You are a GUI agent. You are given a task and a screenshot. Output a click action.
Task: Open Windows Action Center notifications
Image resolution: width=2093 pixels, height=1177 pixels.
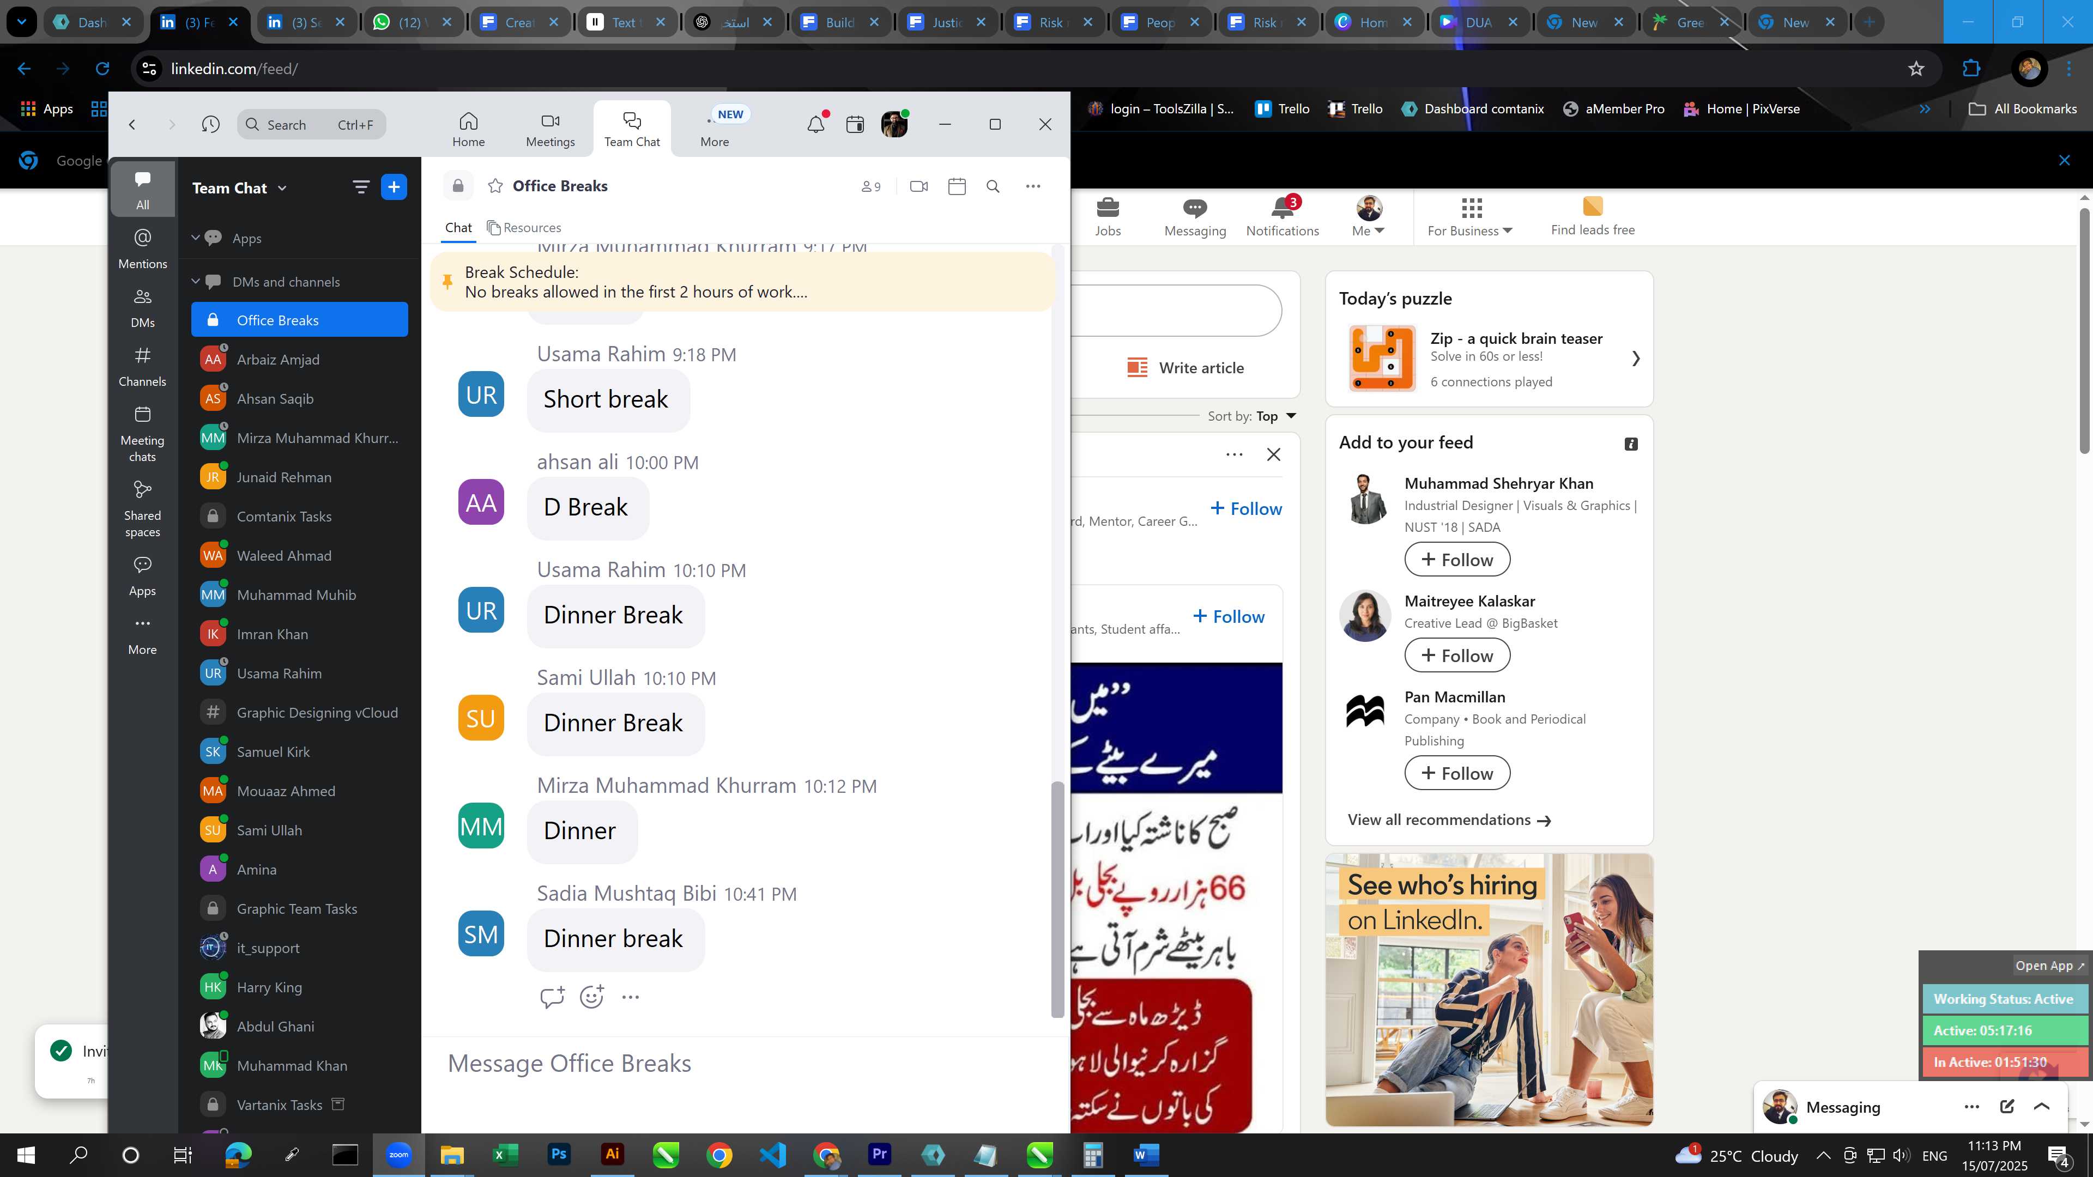[x=2059, y=1156]
